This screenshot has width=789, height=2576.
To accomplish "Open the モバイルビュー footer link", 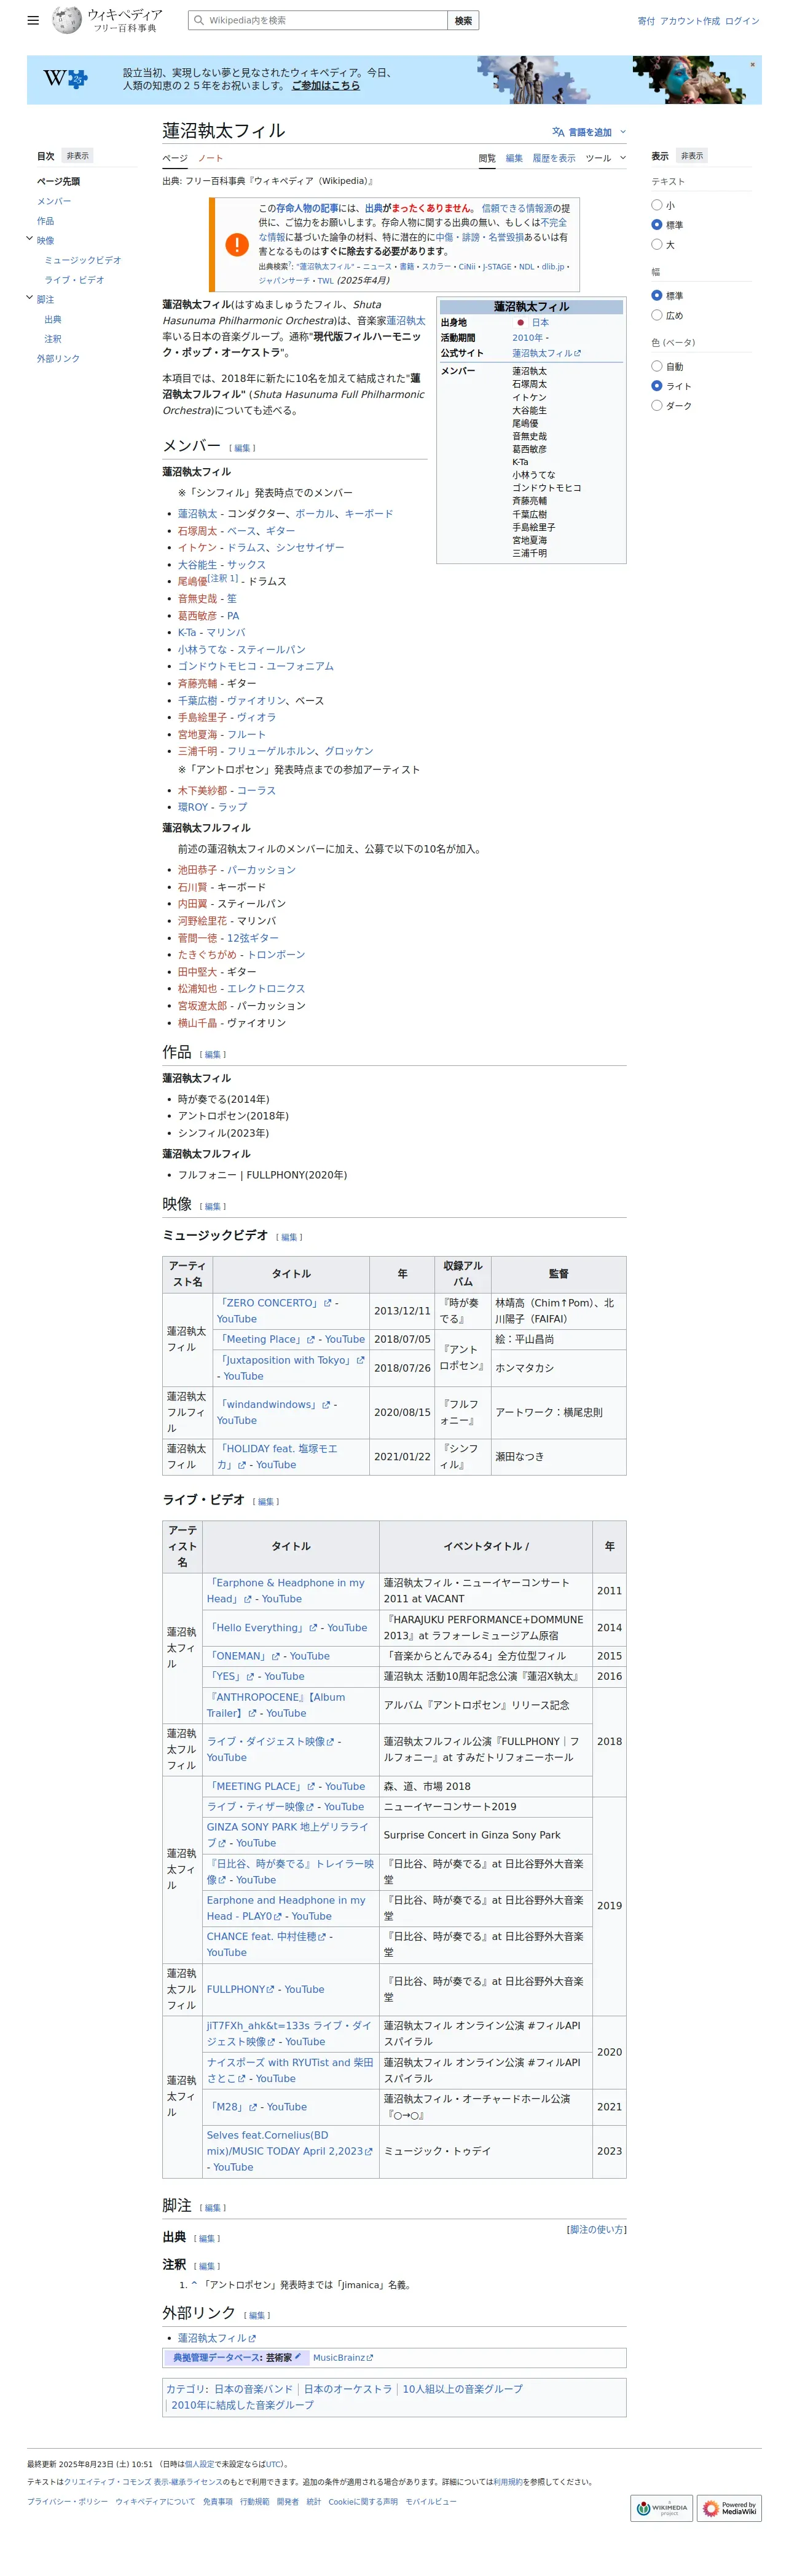I will pos(431,2501).
